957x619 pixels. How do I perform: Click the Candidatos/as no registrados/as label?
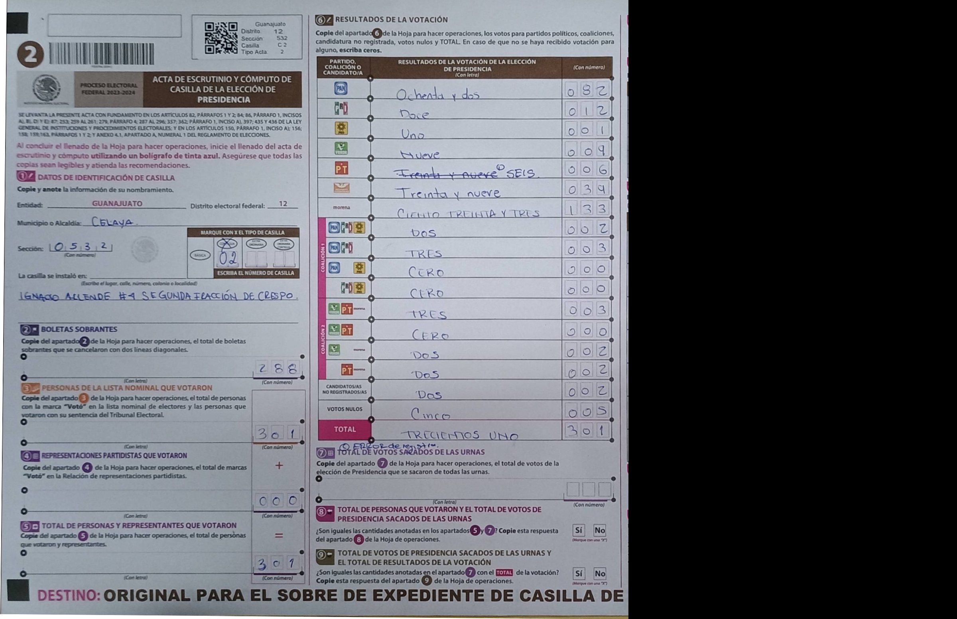[345, 389]
